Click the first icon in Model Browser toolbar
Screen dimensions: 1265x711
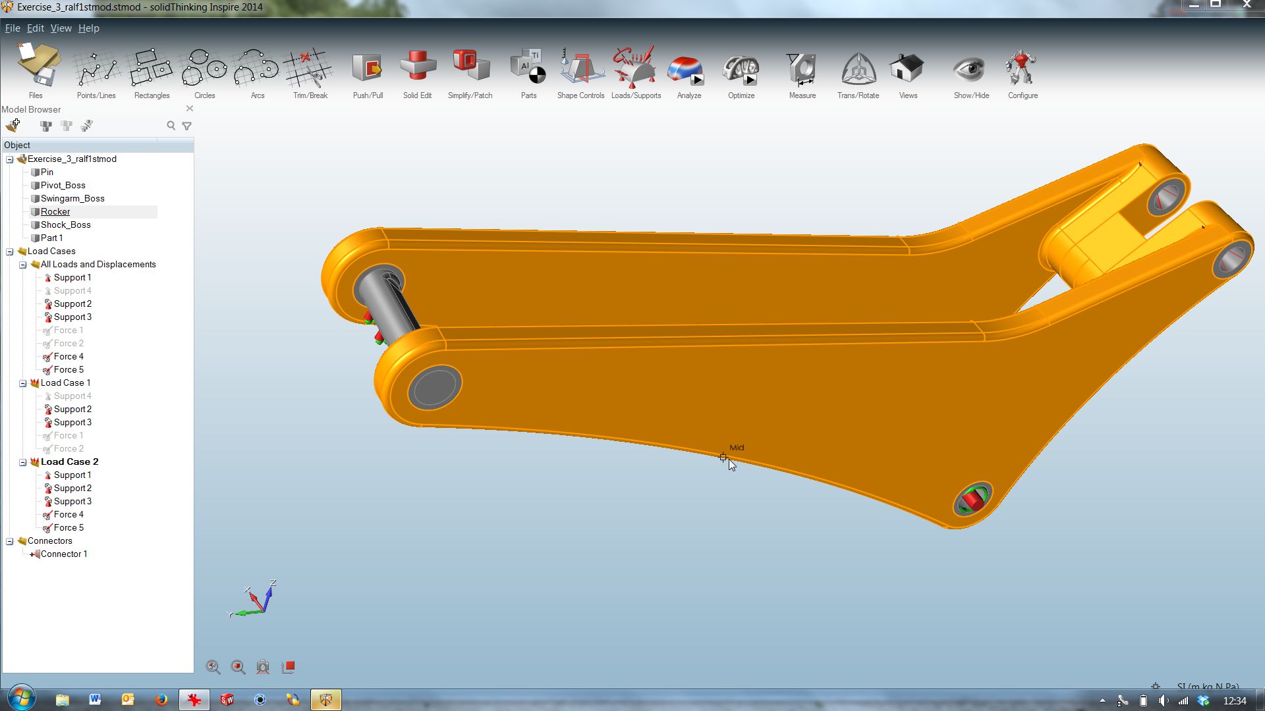pos(13,125)
